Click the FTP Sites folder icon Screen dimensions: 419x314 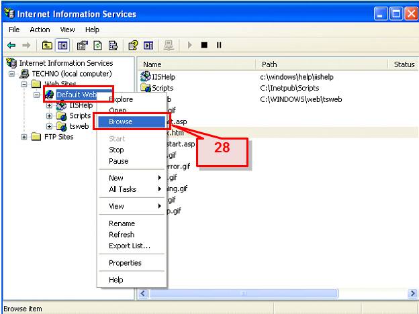pyautogui.click(x=36, y=137)
